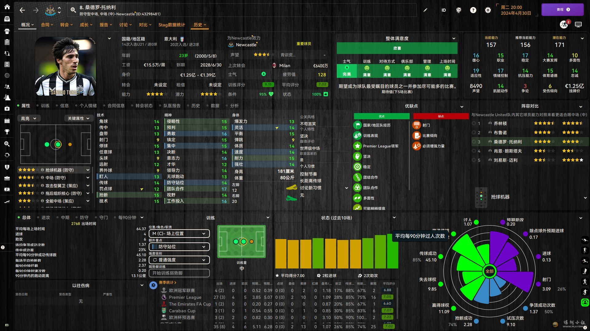Click the trophy icon in the sidebar
The image size is (590, 331).
(x=7, y=132)
